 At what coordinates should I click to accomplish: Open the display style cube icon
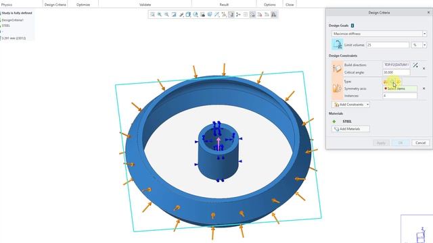point(188,15)
